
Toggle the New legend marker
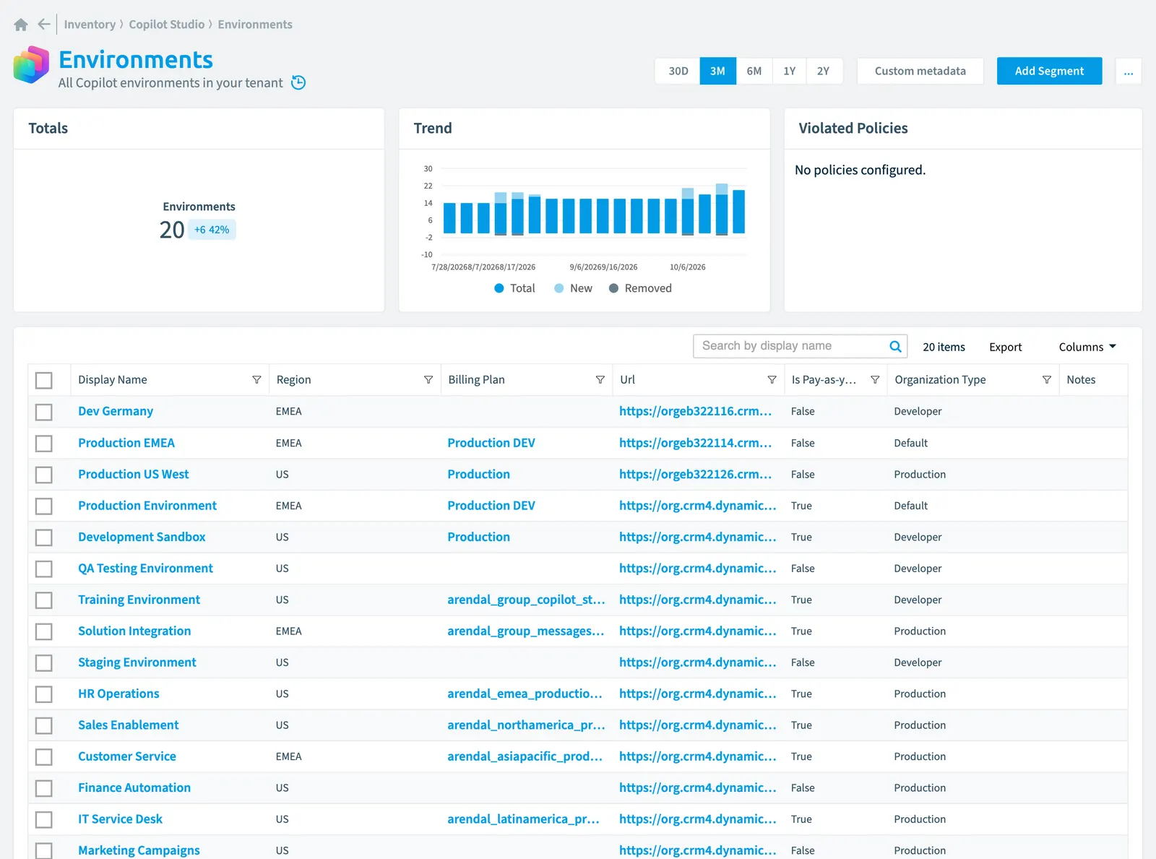(x=559, y=288)
